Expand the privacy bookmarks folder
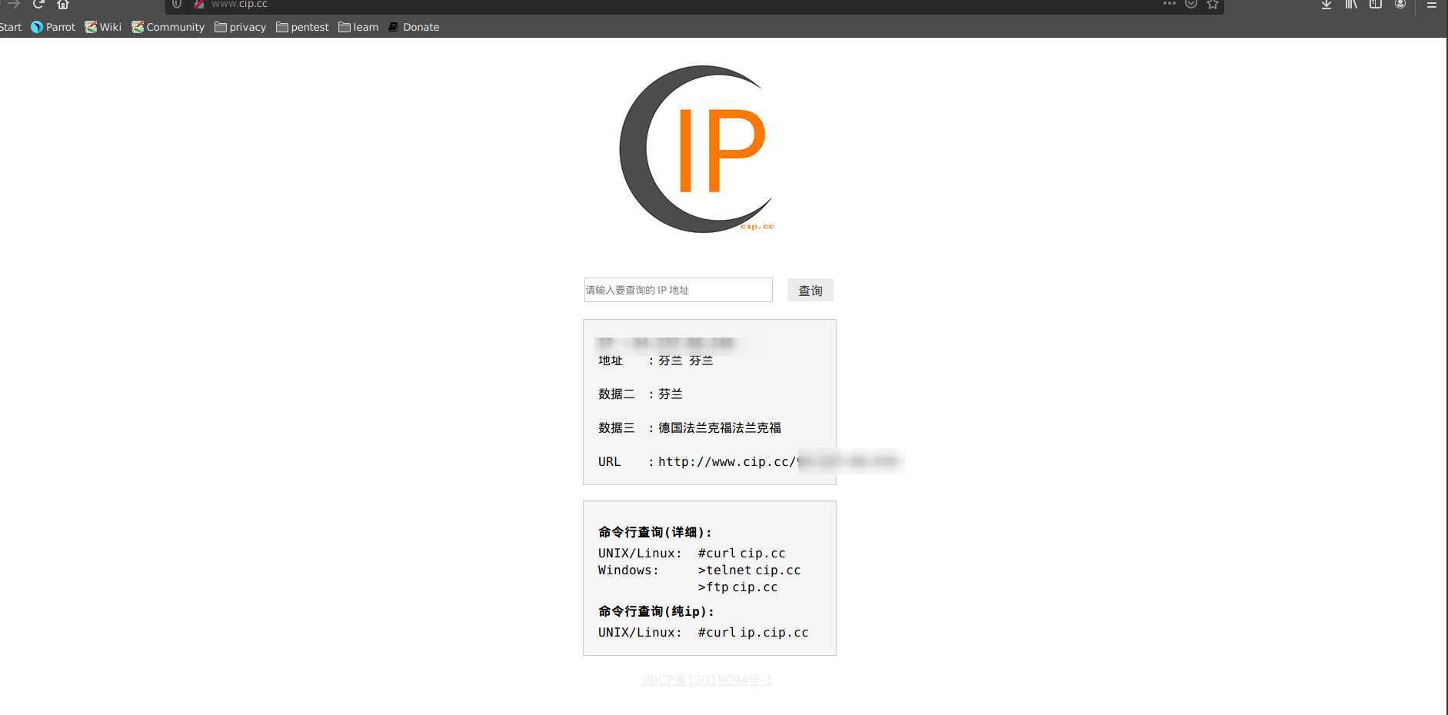Viewport: 1448px width, 715px height. pyautogui.click(x=240, y=27)
